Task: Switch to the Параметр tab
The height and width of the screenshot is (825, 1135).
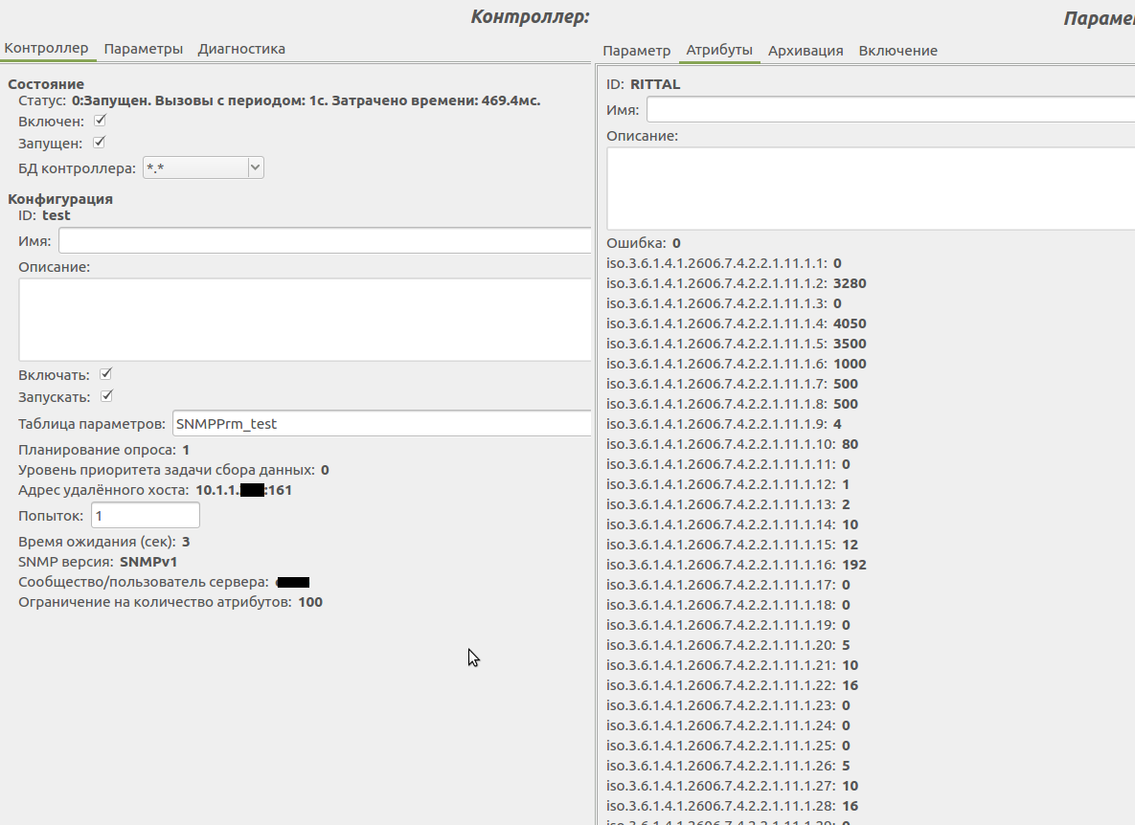Action: [x=636, y=51]
